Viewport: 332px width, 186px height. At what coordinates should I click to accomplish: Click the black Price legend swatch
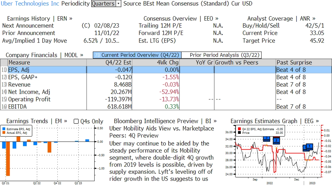(x=239, y=133)
